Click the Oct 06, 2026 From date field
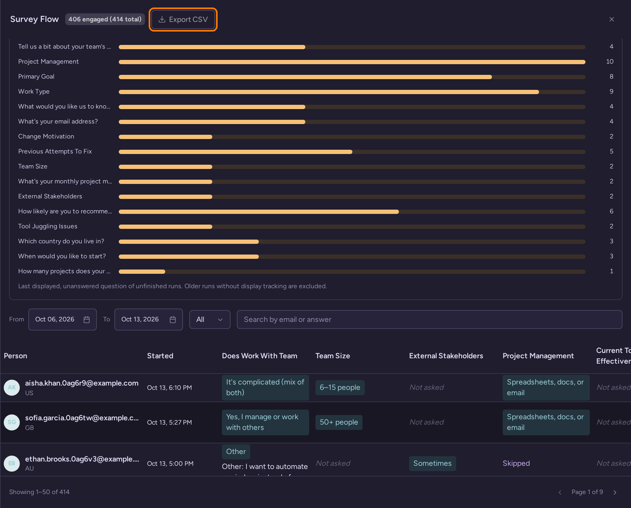Viewport: 631px width, 508px height. [x=62, y=319]
